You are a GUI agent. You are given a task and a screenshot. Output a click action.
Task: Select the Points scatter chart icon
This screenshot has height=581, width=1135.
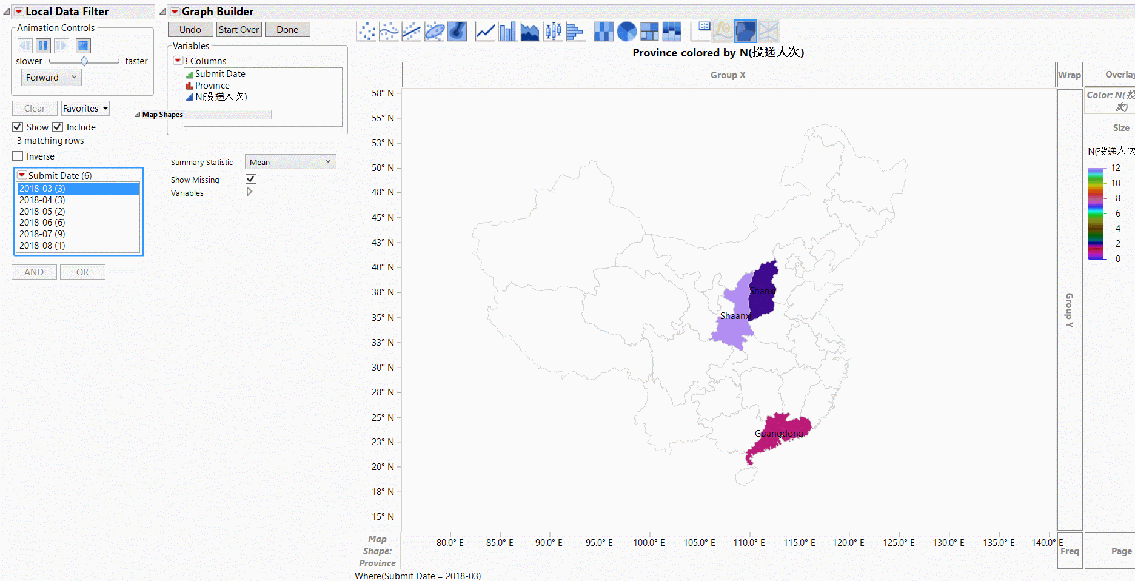click(366, 31)
